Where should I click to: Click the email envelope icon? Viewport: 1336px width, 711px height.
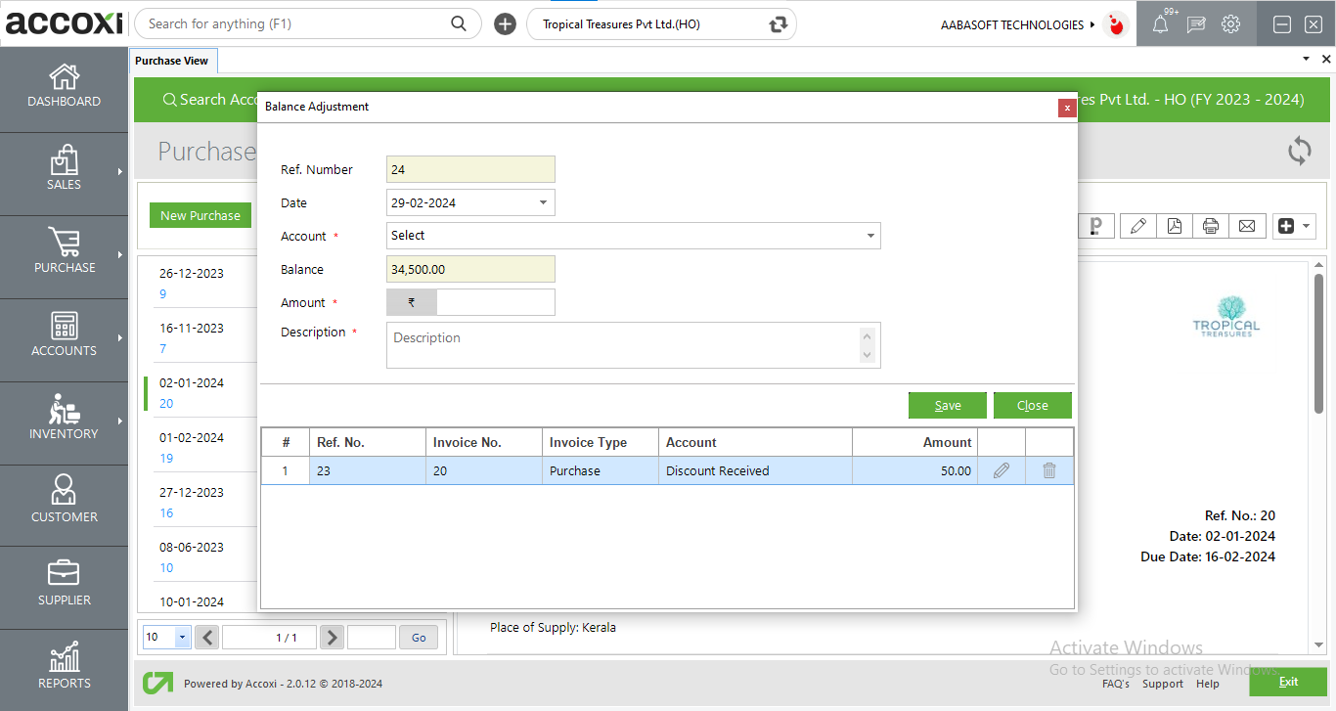[x=1247, y=226]
